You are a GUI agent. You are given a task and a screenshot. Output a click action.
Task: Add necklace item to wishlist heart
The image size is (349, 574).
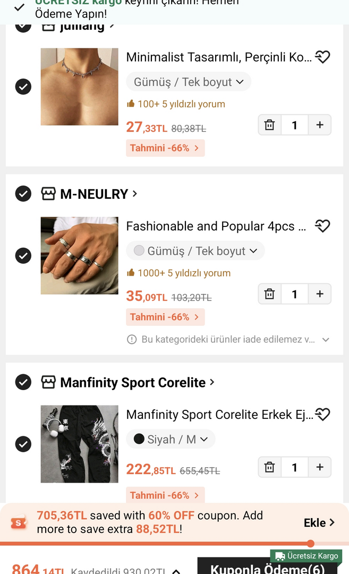323,57
